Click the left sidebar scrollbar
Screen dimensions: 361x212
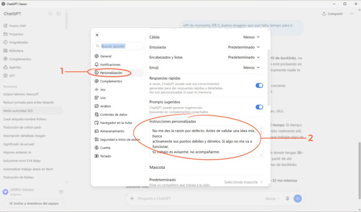[66, 20]
